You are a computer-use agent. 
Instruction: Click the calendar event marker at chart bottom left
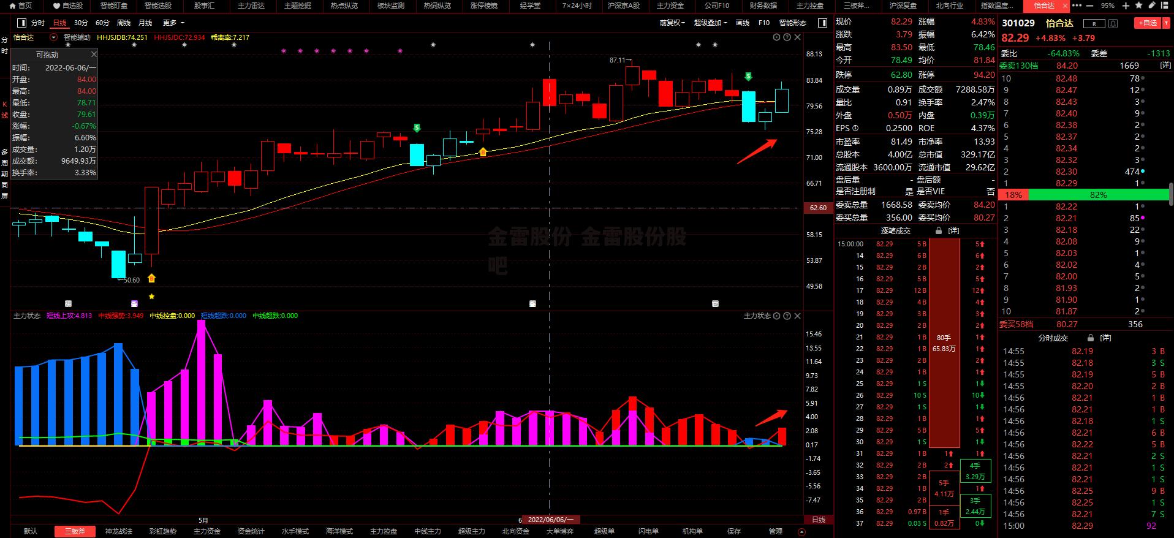(68, 304)
